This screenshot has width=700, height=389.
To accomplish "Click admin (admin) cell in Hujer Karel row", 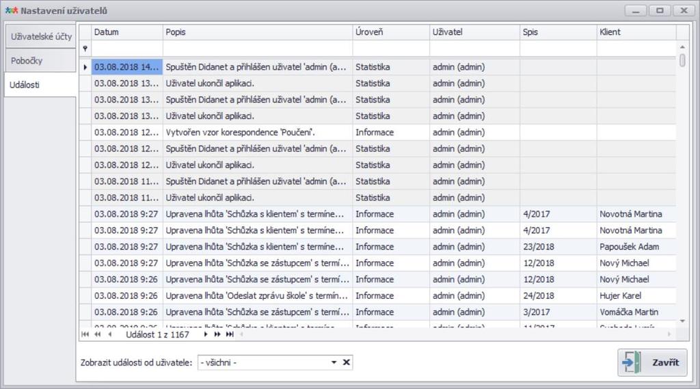I will click(474, 295).
